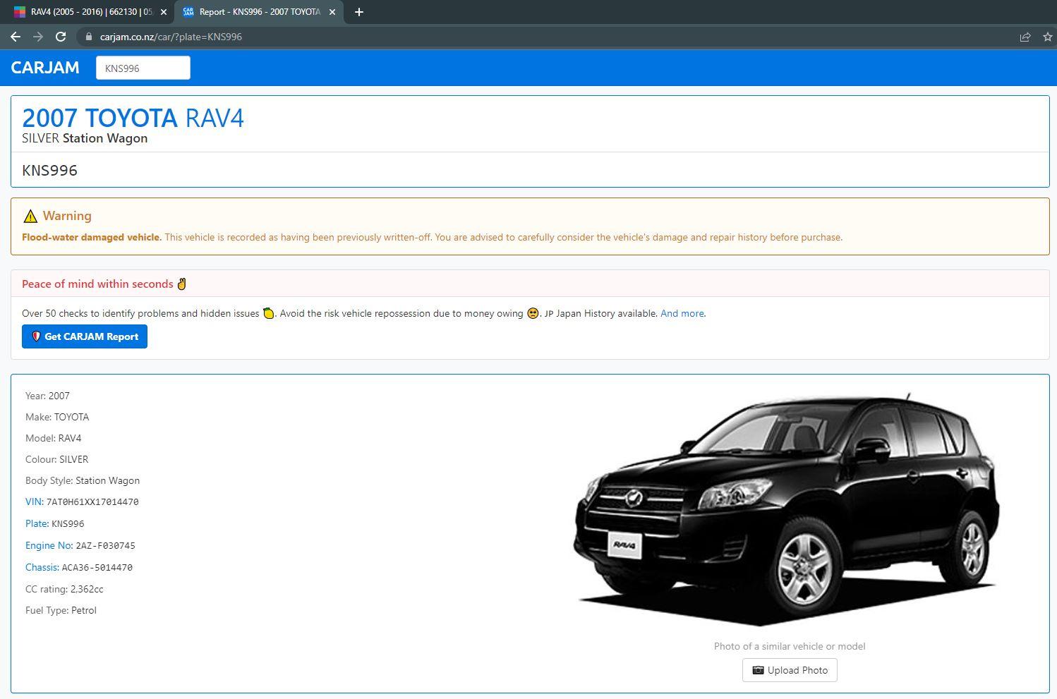Close the RAV4 (2005 - 2016) tab
The width and height of the screenshot is (1057, 699).
(x=164, y=12)
